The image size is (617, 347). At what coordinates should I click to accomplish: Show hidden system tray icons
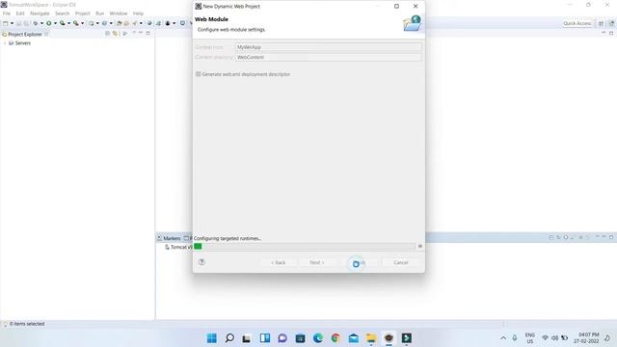503,338
